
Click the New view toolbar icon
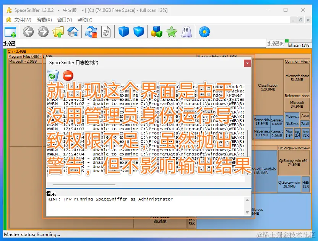click(x=10, y=32)
